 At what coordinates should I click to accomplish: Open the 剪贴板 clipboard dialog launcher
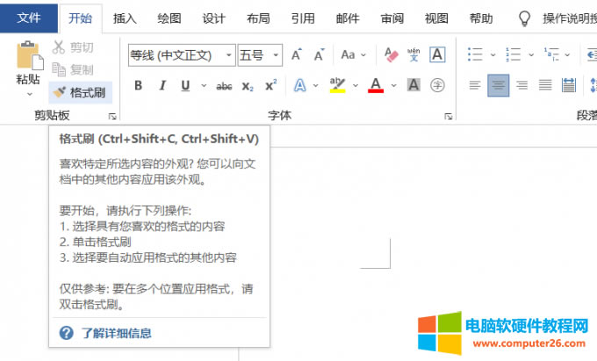112,116
